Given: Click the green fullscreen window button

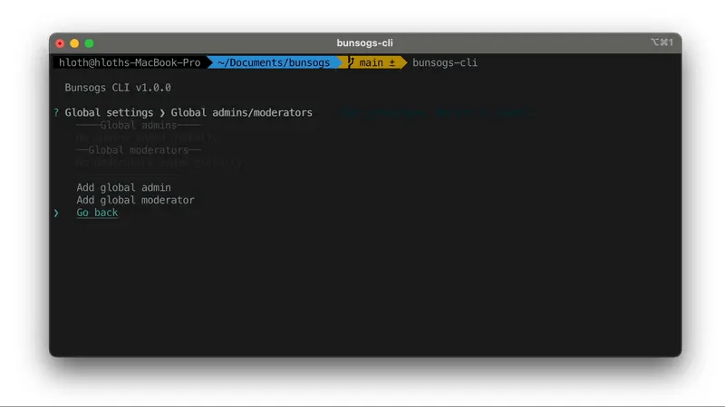Looking at the screenshot, I should pos(90,43).
